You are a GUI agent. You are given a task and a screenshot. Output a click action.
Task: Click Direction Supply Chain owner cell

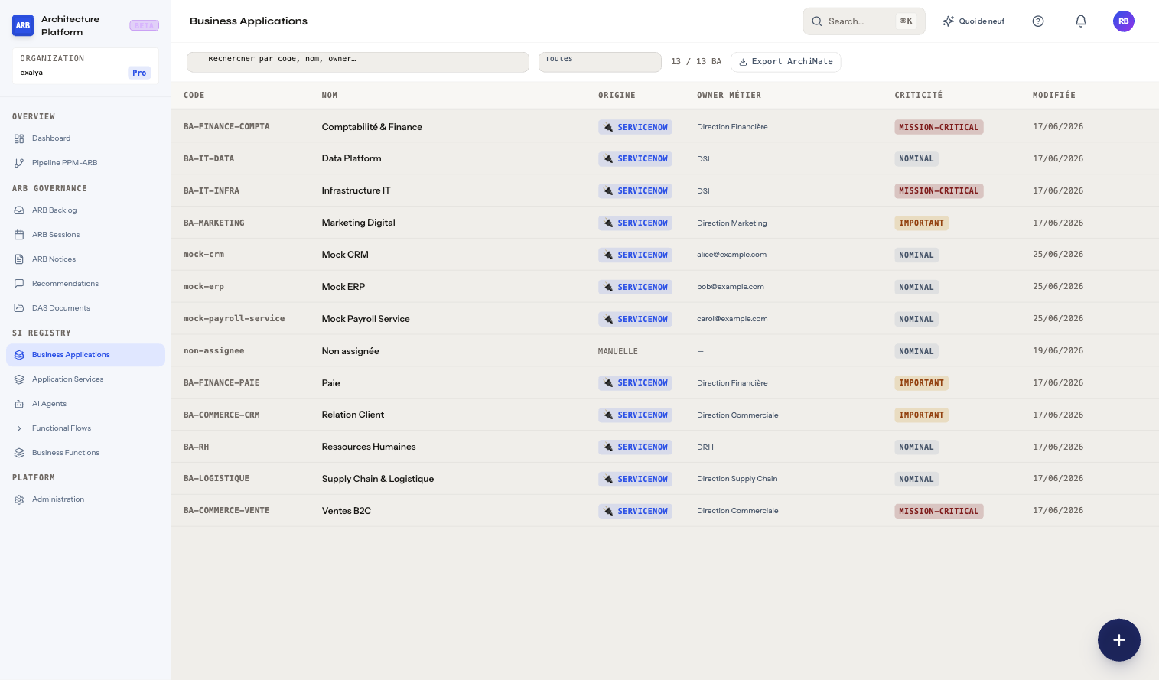pos(737,479)
